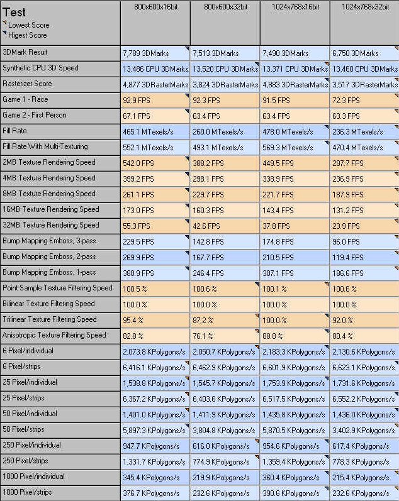Click the 298.1 FPS cell
This screenshot has width=399, height=501.
(225, 179)
